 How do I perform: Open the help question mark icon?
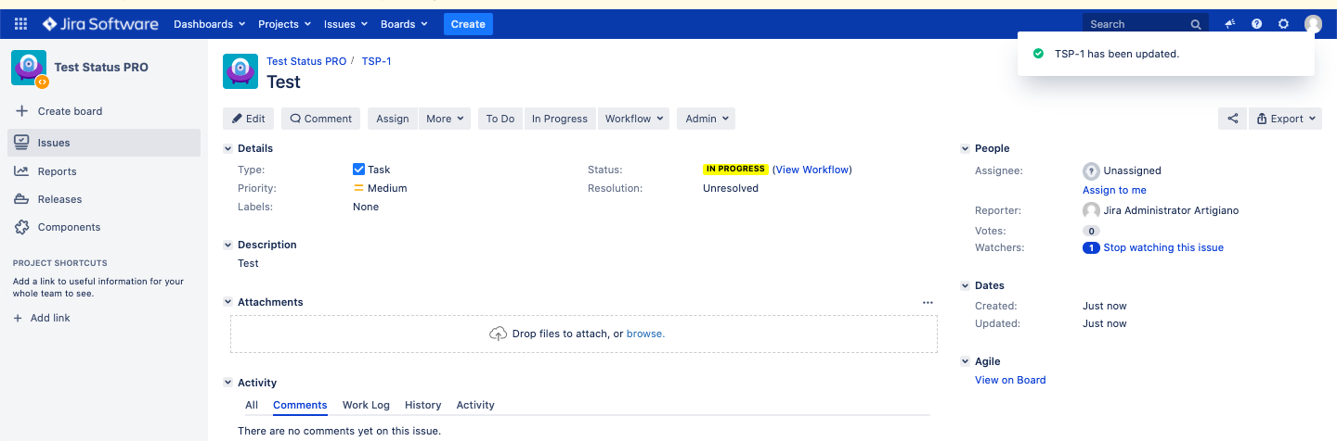[x=1256, y=24]
